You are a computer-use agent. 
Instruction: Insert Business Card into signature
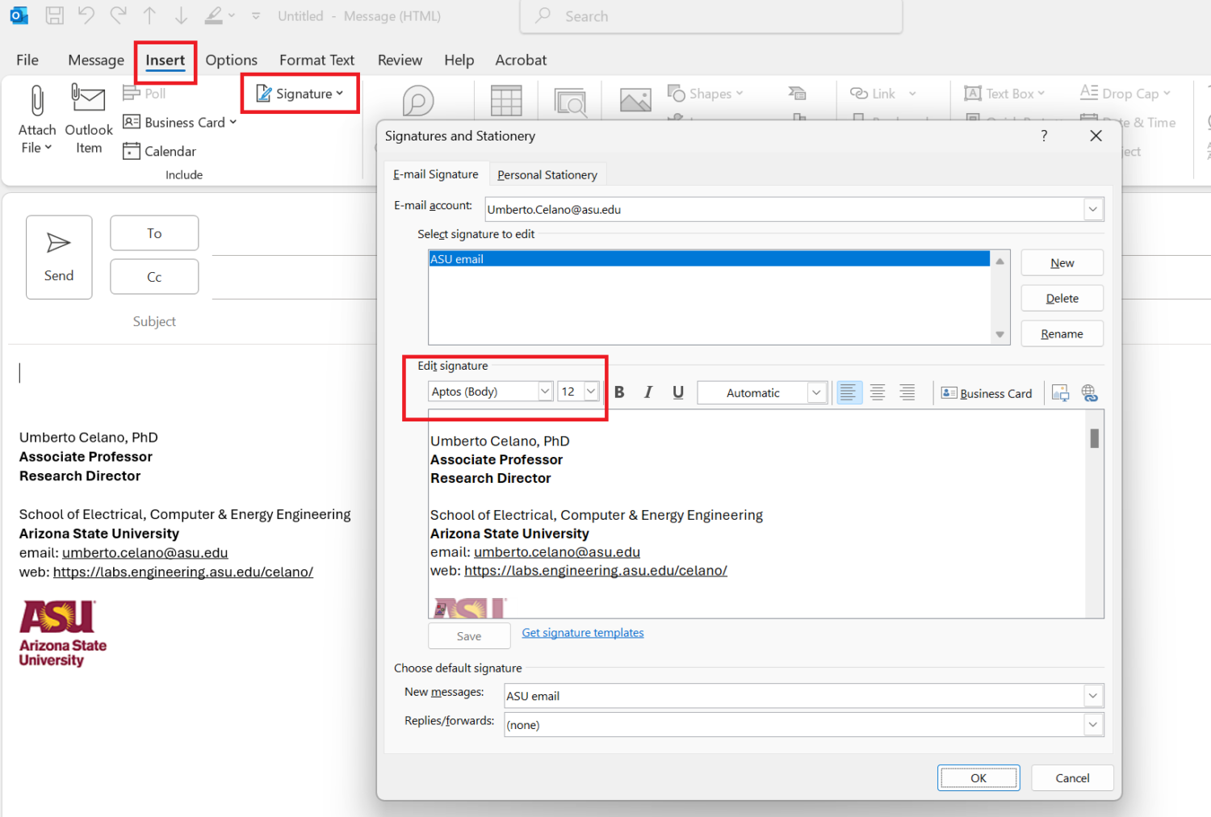(987, 393)
